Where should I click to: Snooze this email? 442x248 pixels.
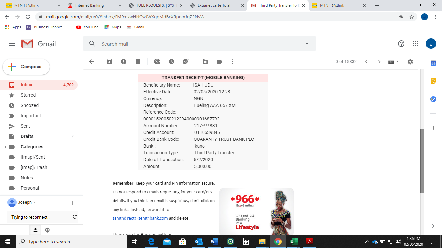click(171, 62)
